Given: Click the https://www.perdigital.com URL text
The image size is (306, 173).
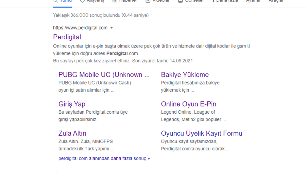Looking at the screenshot, I should (x=80, y=28).
